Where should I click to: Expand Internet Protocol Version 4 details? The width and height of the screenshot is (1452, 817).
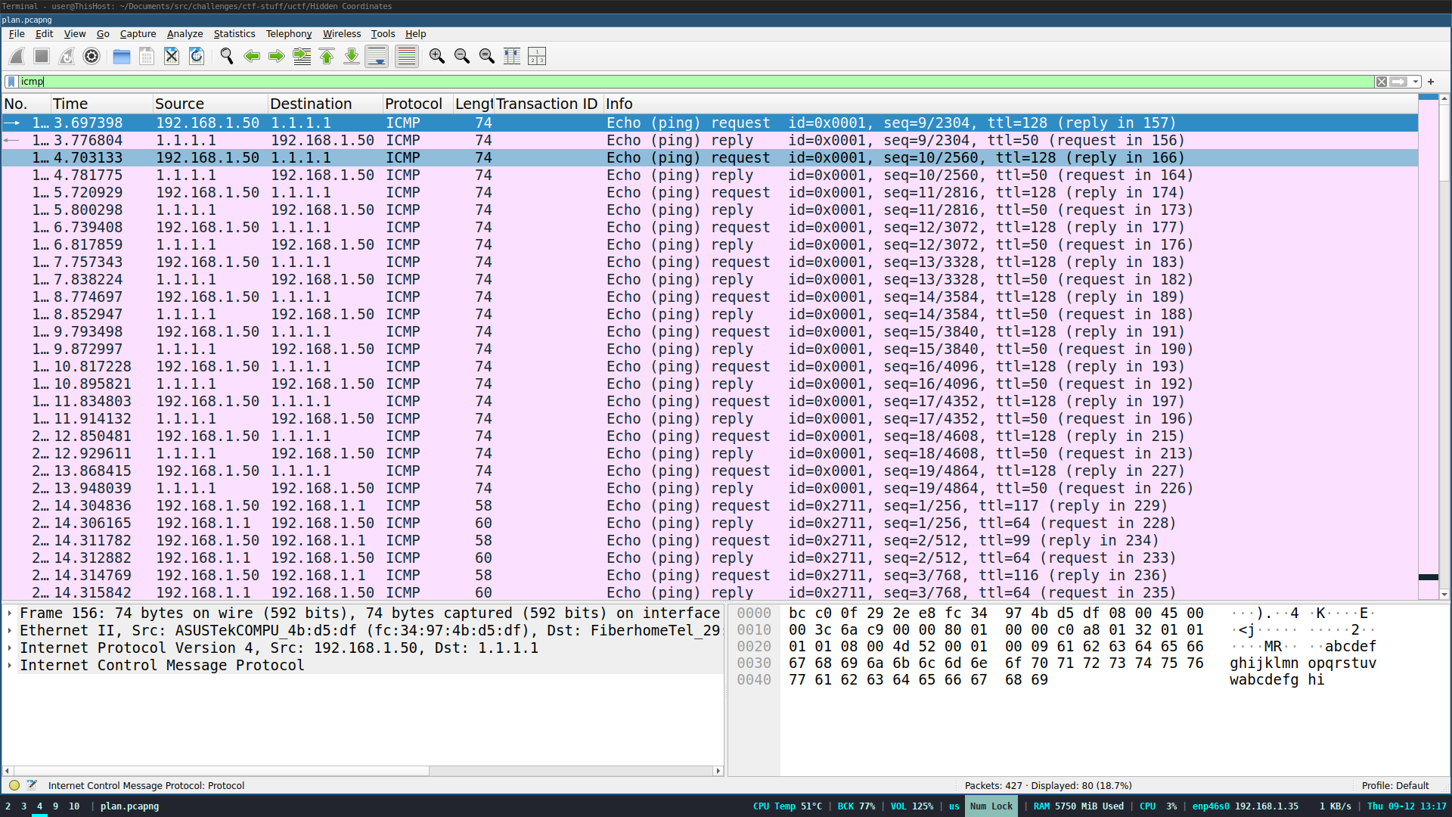[10, 648]
